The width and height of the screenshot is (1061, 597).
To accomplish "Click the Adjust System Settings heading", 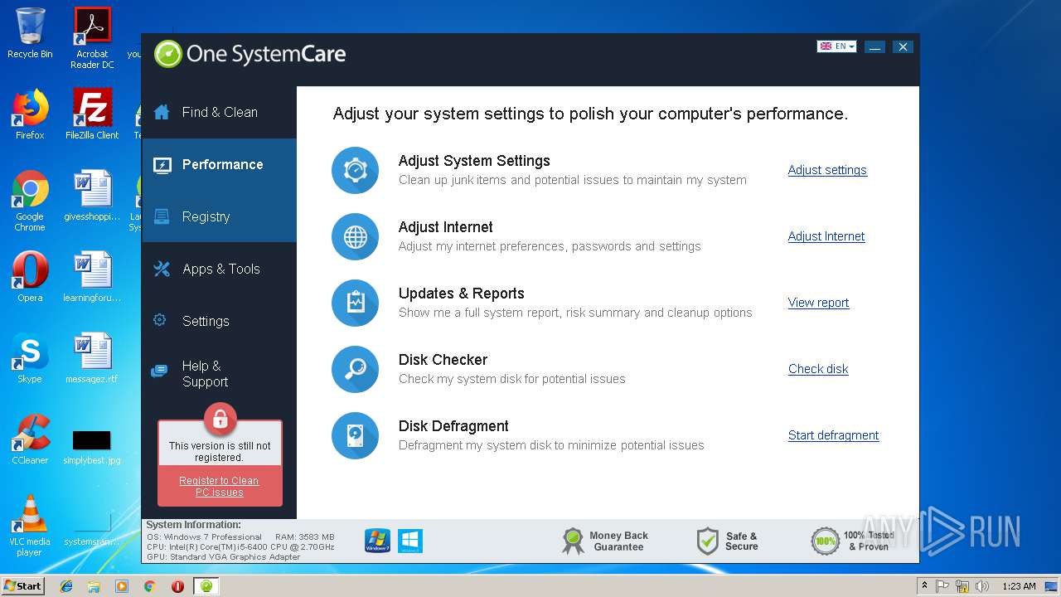I will [x=474, y=161].
